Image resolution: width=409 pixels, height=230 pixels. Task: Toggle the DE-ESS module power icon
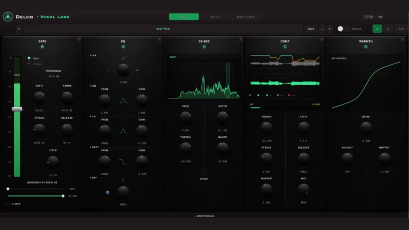(x=204, y=47)
